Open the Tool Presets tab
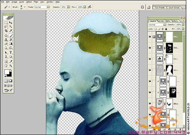The image size is (190, 135). point(160,7)
